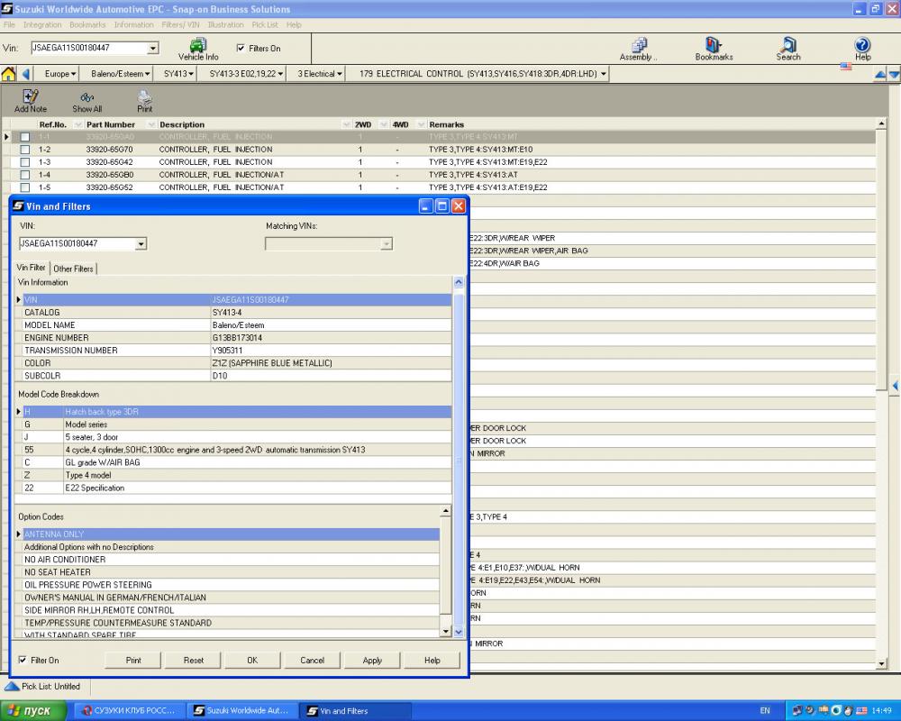The image size is (901, 721).
Task: Click the Apply button
Action: (x=372, y=660)
